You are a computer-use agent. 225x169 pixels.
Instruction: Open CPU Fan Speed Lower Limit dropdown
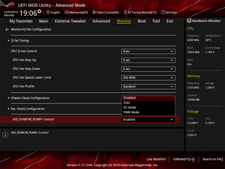tap(148, 78)
